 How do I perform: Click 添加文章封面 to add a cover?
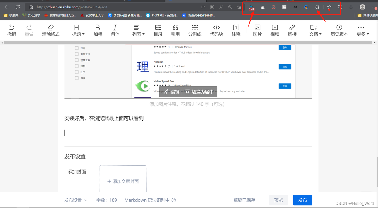(x=123, y=181)
